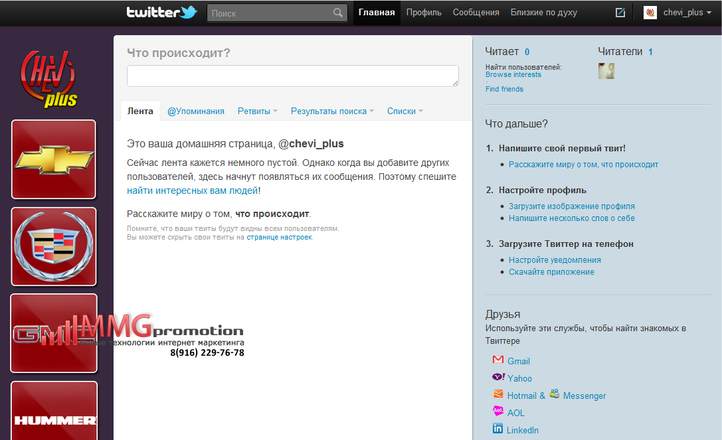This screenshot has width=722, height=440.
Task: Click the AOL text link
Action: pos(515,413)
